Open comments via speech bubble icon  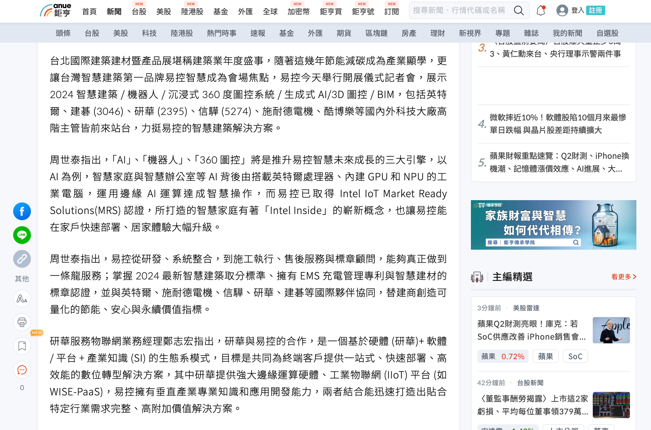point(22,370)
